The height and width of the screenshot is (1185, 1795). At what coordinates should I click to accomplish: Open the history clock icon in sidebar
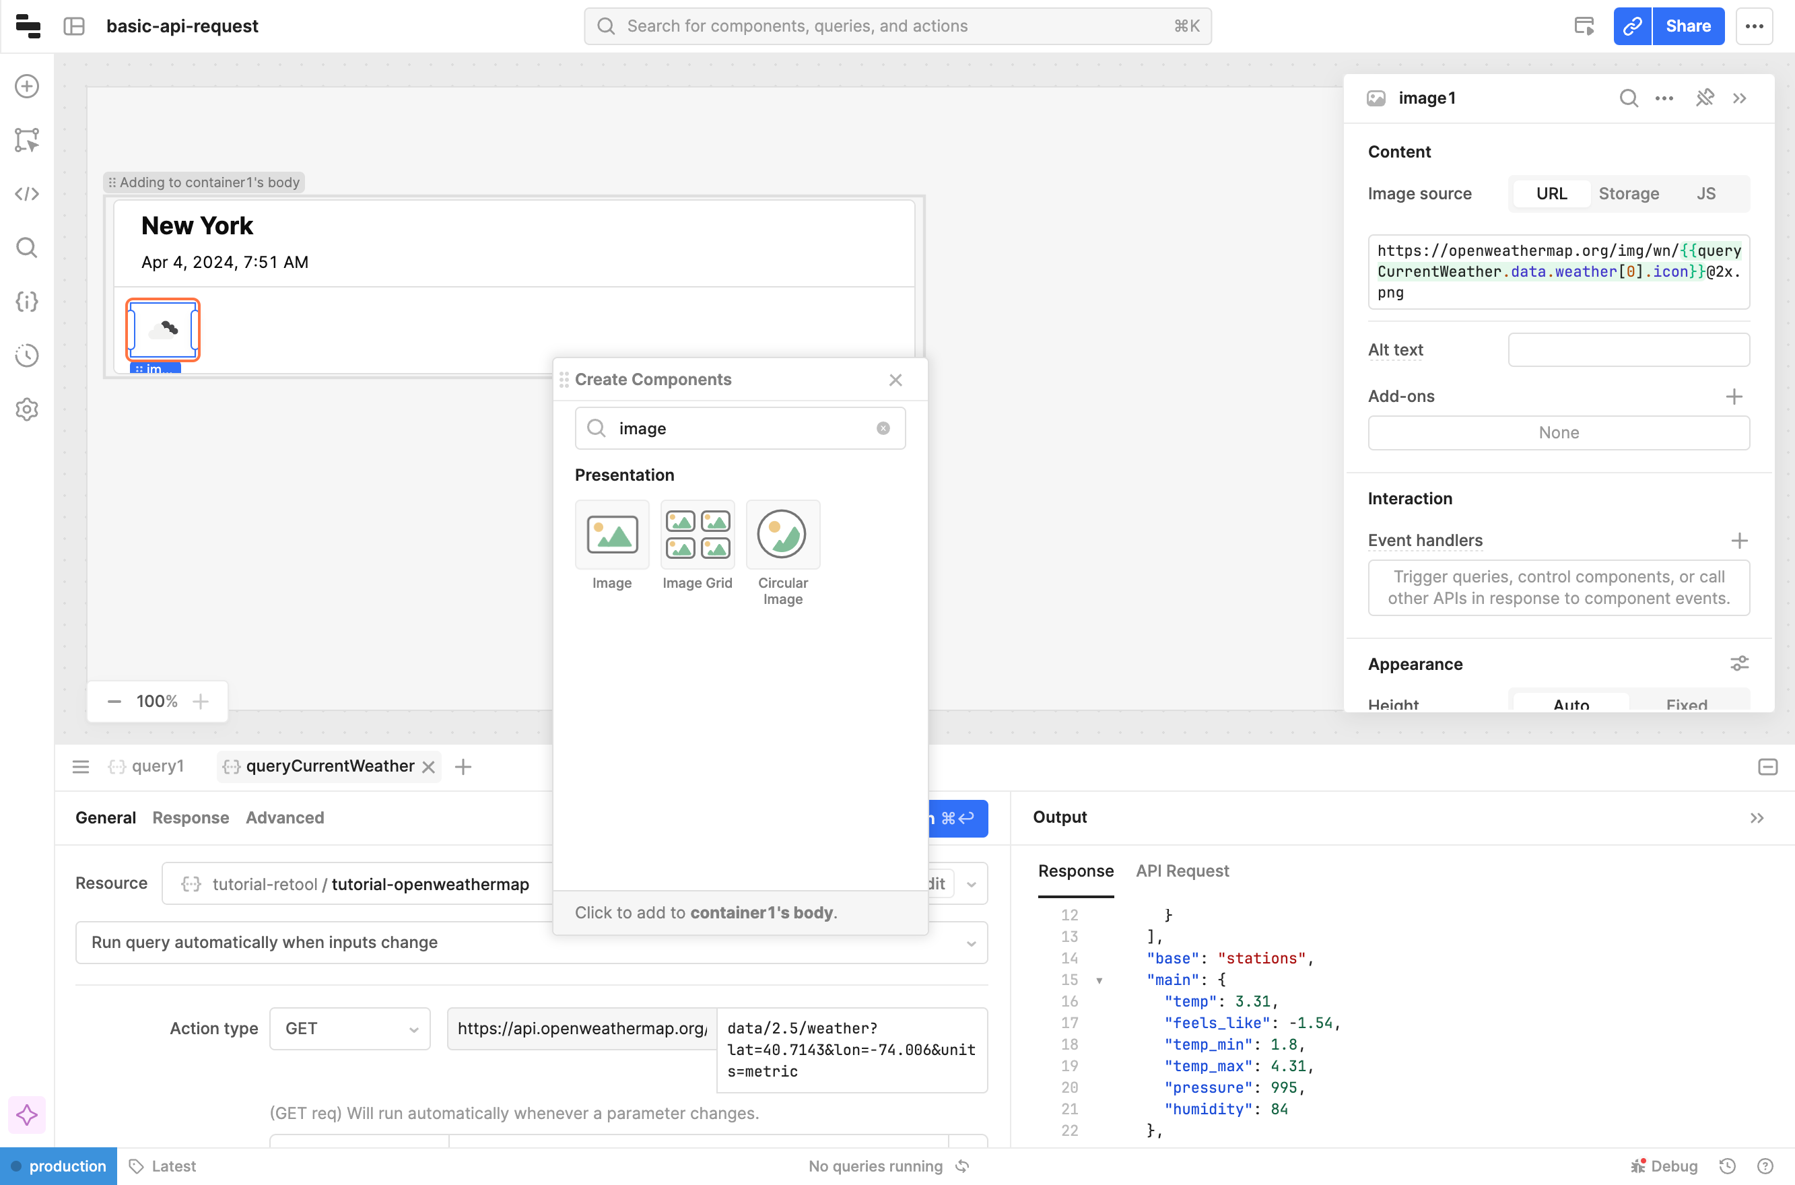[27, 355]
